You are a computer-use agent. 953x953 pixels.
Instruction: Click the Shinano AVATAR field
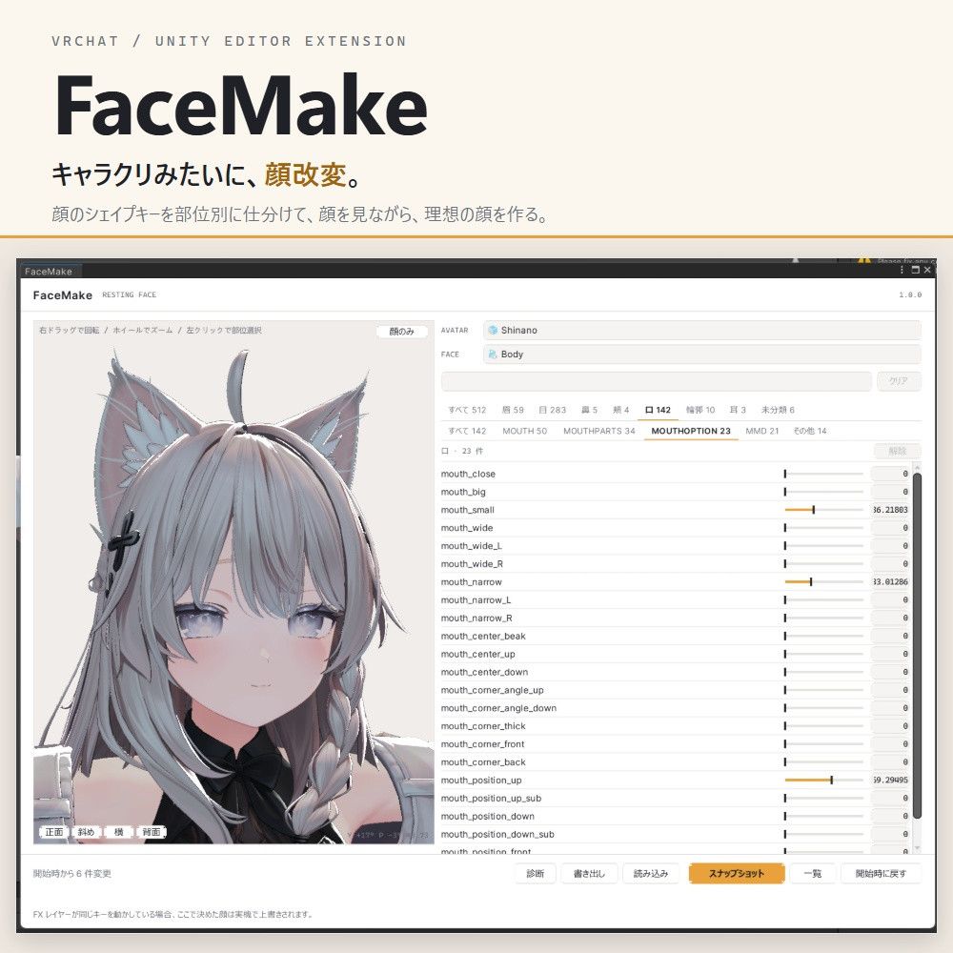[702, 330]
